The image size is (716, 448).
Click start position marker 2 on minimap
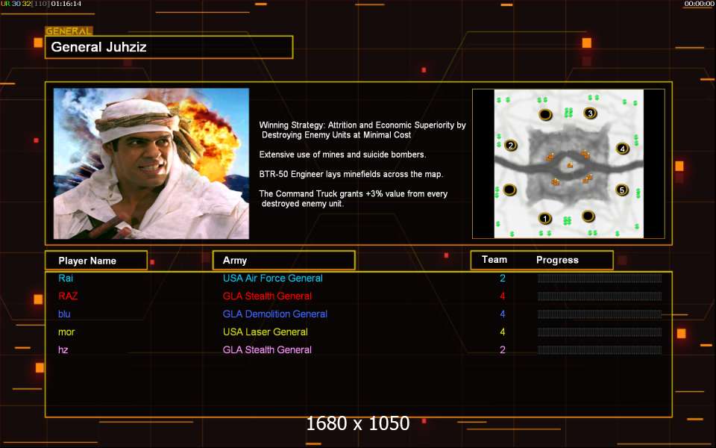click(x=510, y=146)
